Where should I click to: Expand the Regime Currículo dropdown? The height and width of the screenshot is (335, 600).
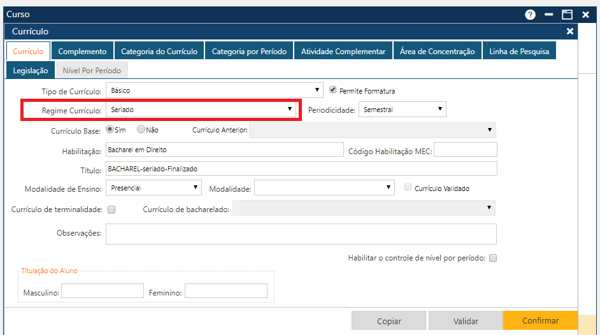click(x=201, y=110)
